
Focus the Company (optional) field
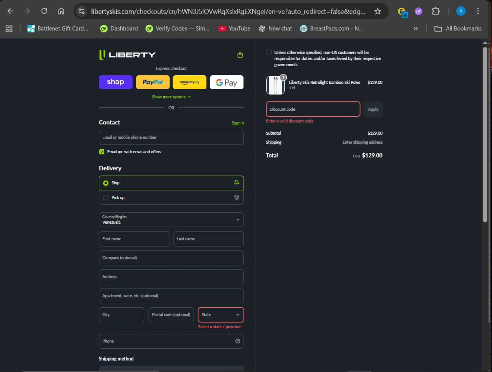pos(171,258)
